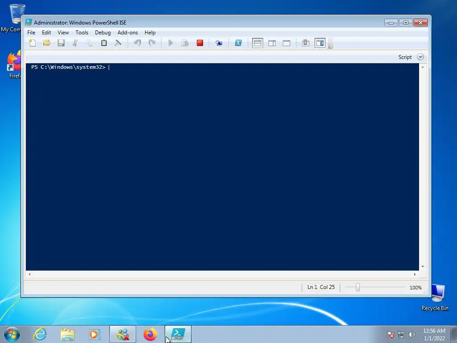Open volume speaker tray icon
The height and width of the screenshot is (343, 457).
pos(411,335)
